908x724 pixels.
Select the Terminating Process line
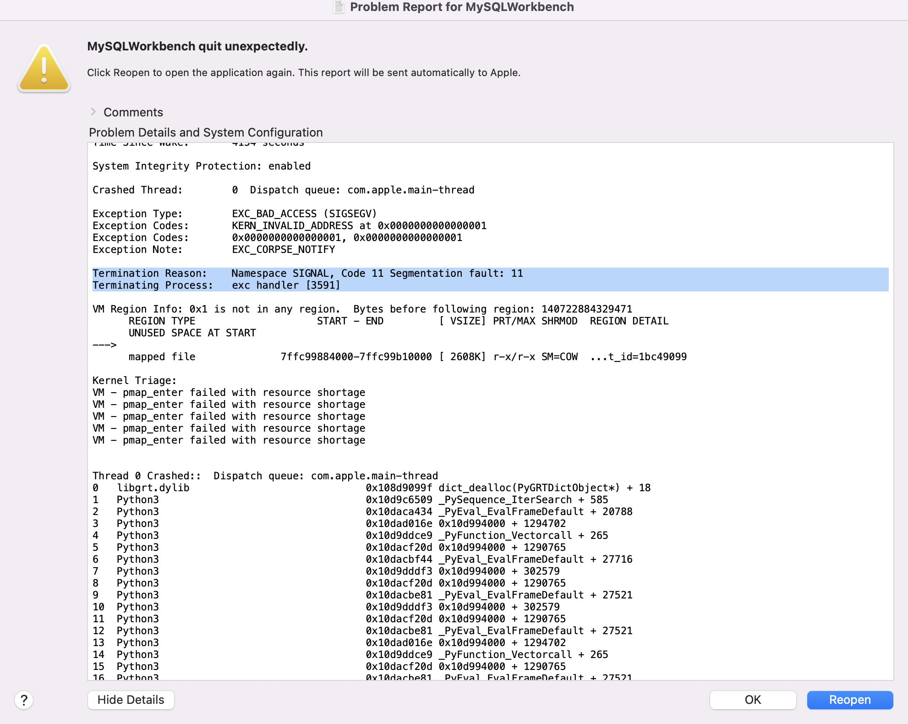coord(216,285)
